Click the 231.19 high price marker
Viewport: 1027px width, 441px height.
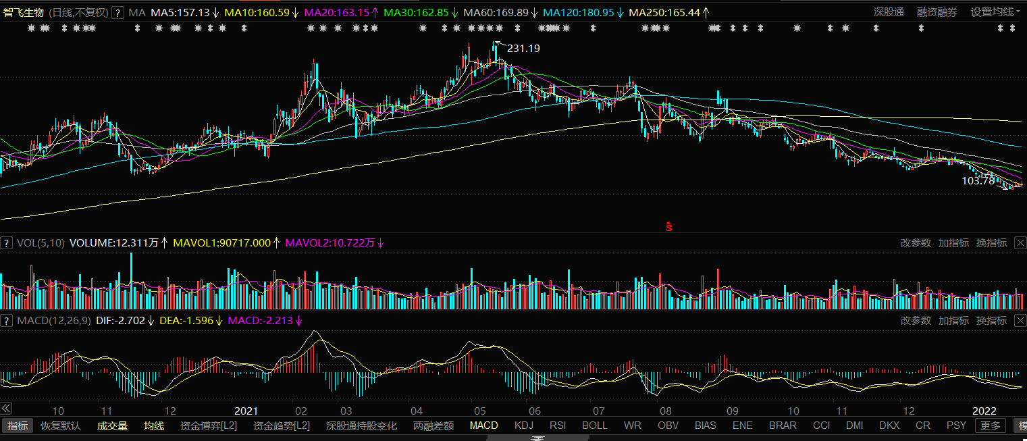click(x=523, y=49)
